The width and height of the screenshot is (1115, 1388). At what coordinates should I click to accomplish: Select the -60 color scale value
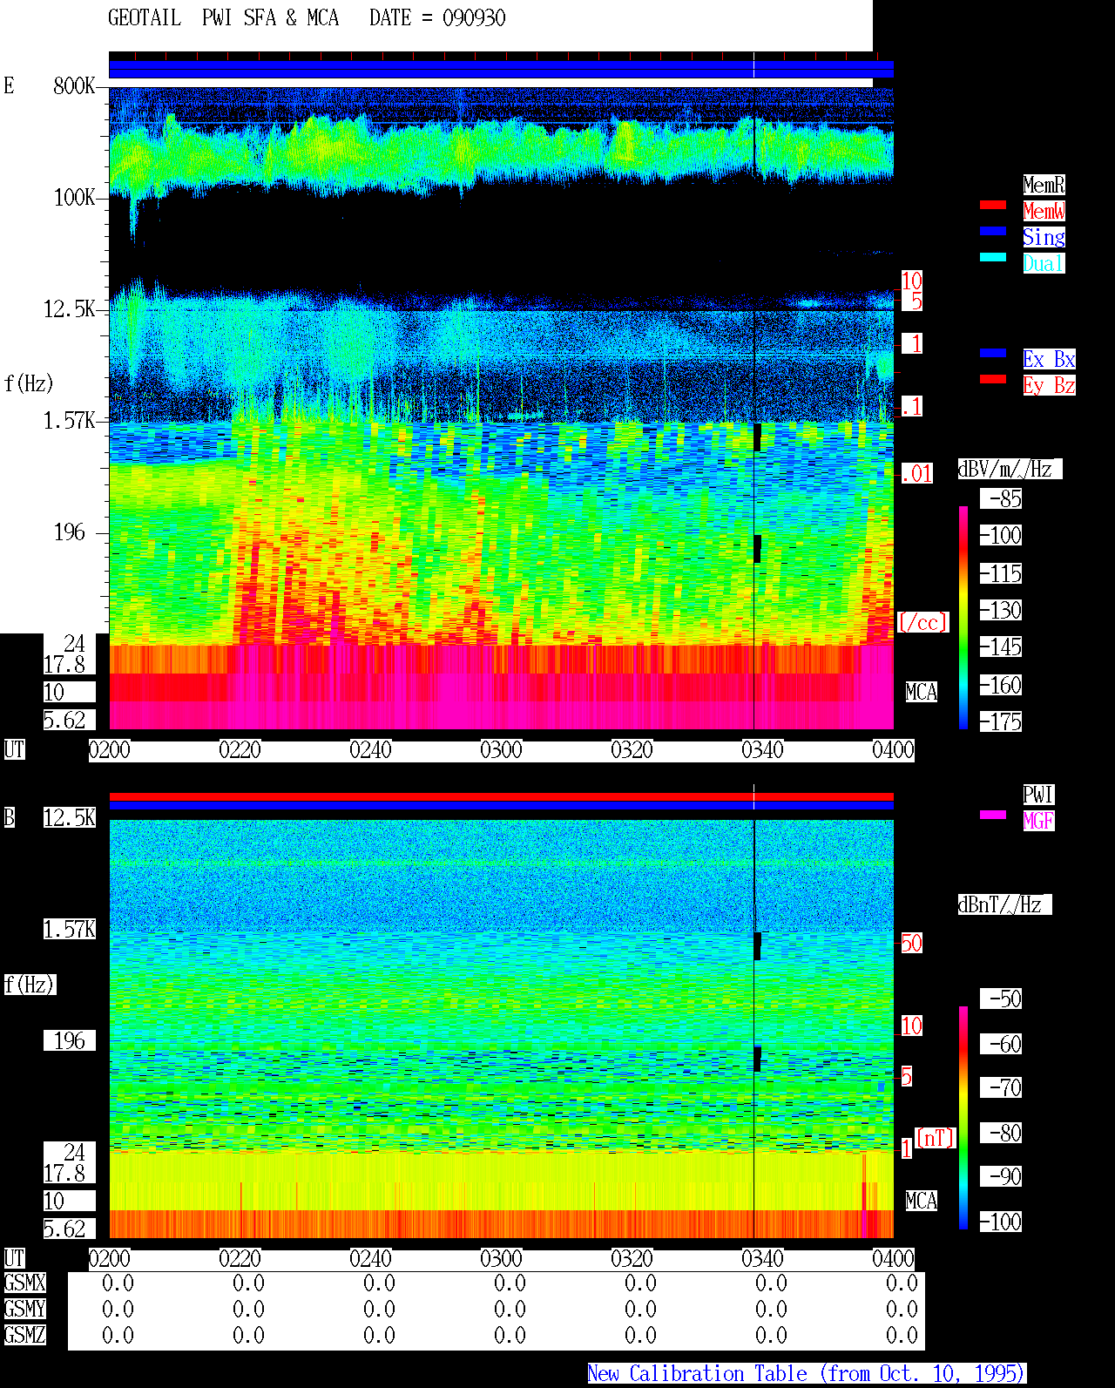[x=1001, y=1044]
